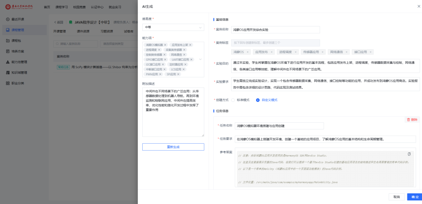
Task: Remove the PWM应用 ability tag
Action: [160, 74]
